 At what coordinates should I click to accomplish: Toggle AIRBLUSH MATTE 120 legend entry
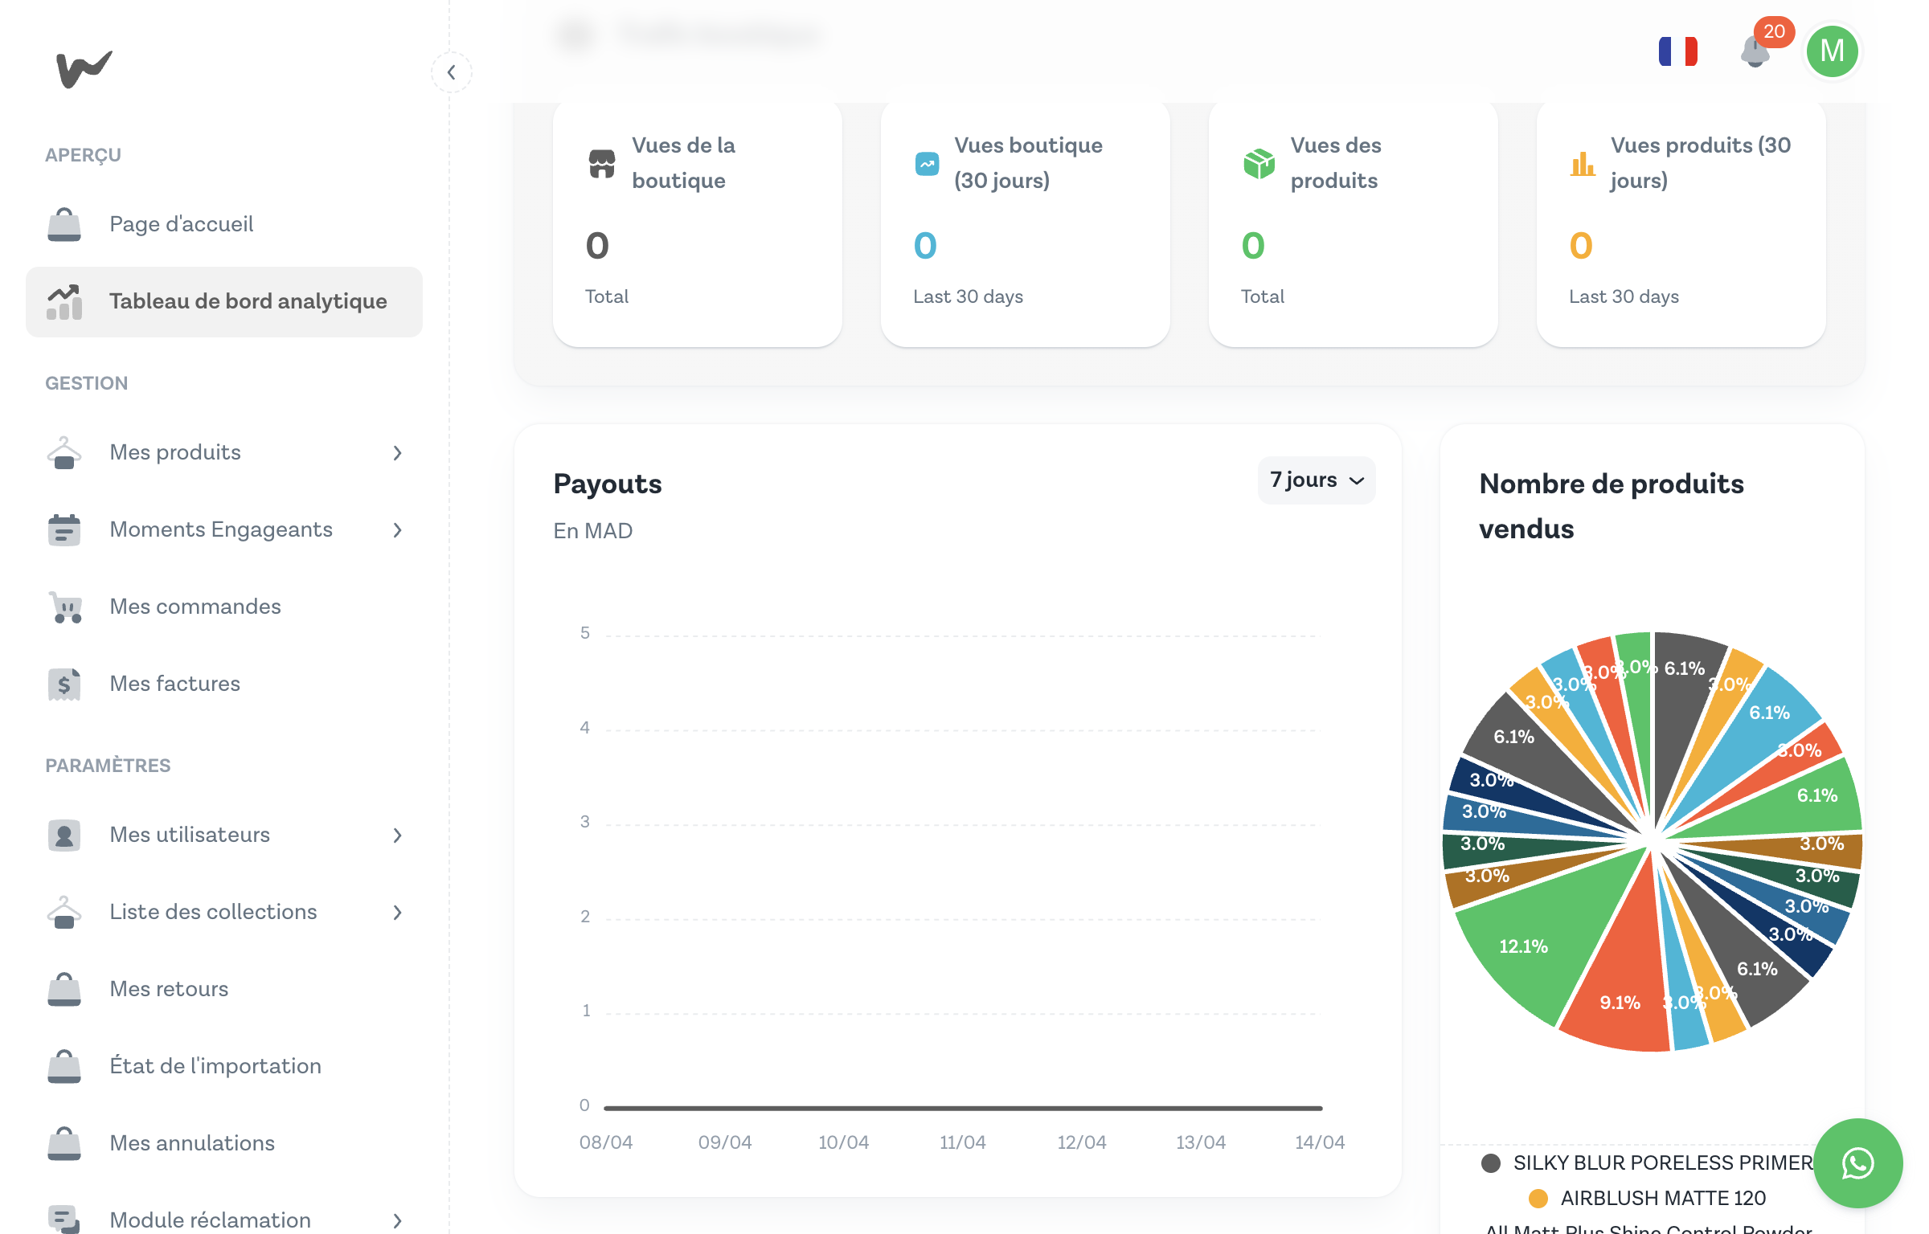point(1662,1198)
